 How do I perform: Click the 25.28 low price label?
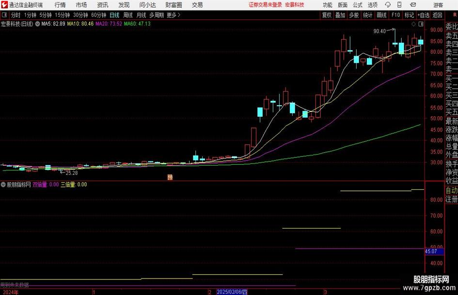click(x=72, y=173)
